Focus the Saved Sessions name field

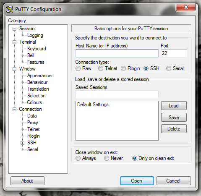coord(117,95)
